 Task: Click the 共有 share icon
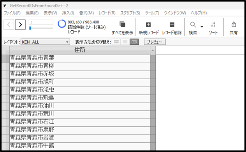point(234,24)
